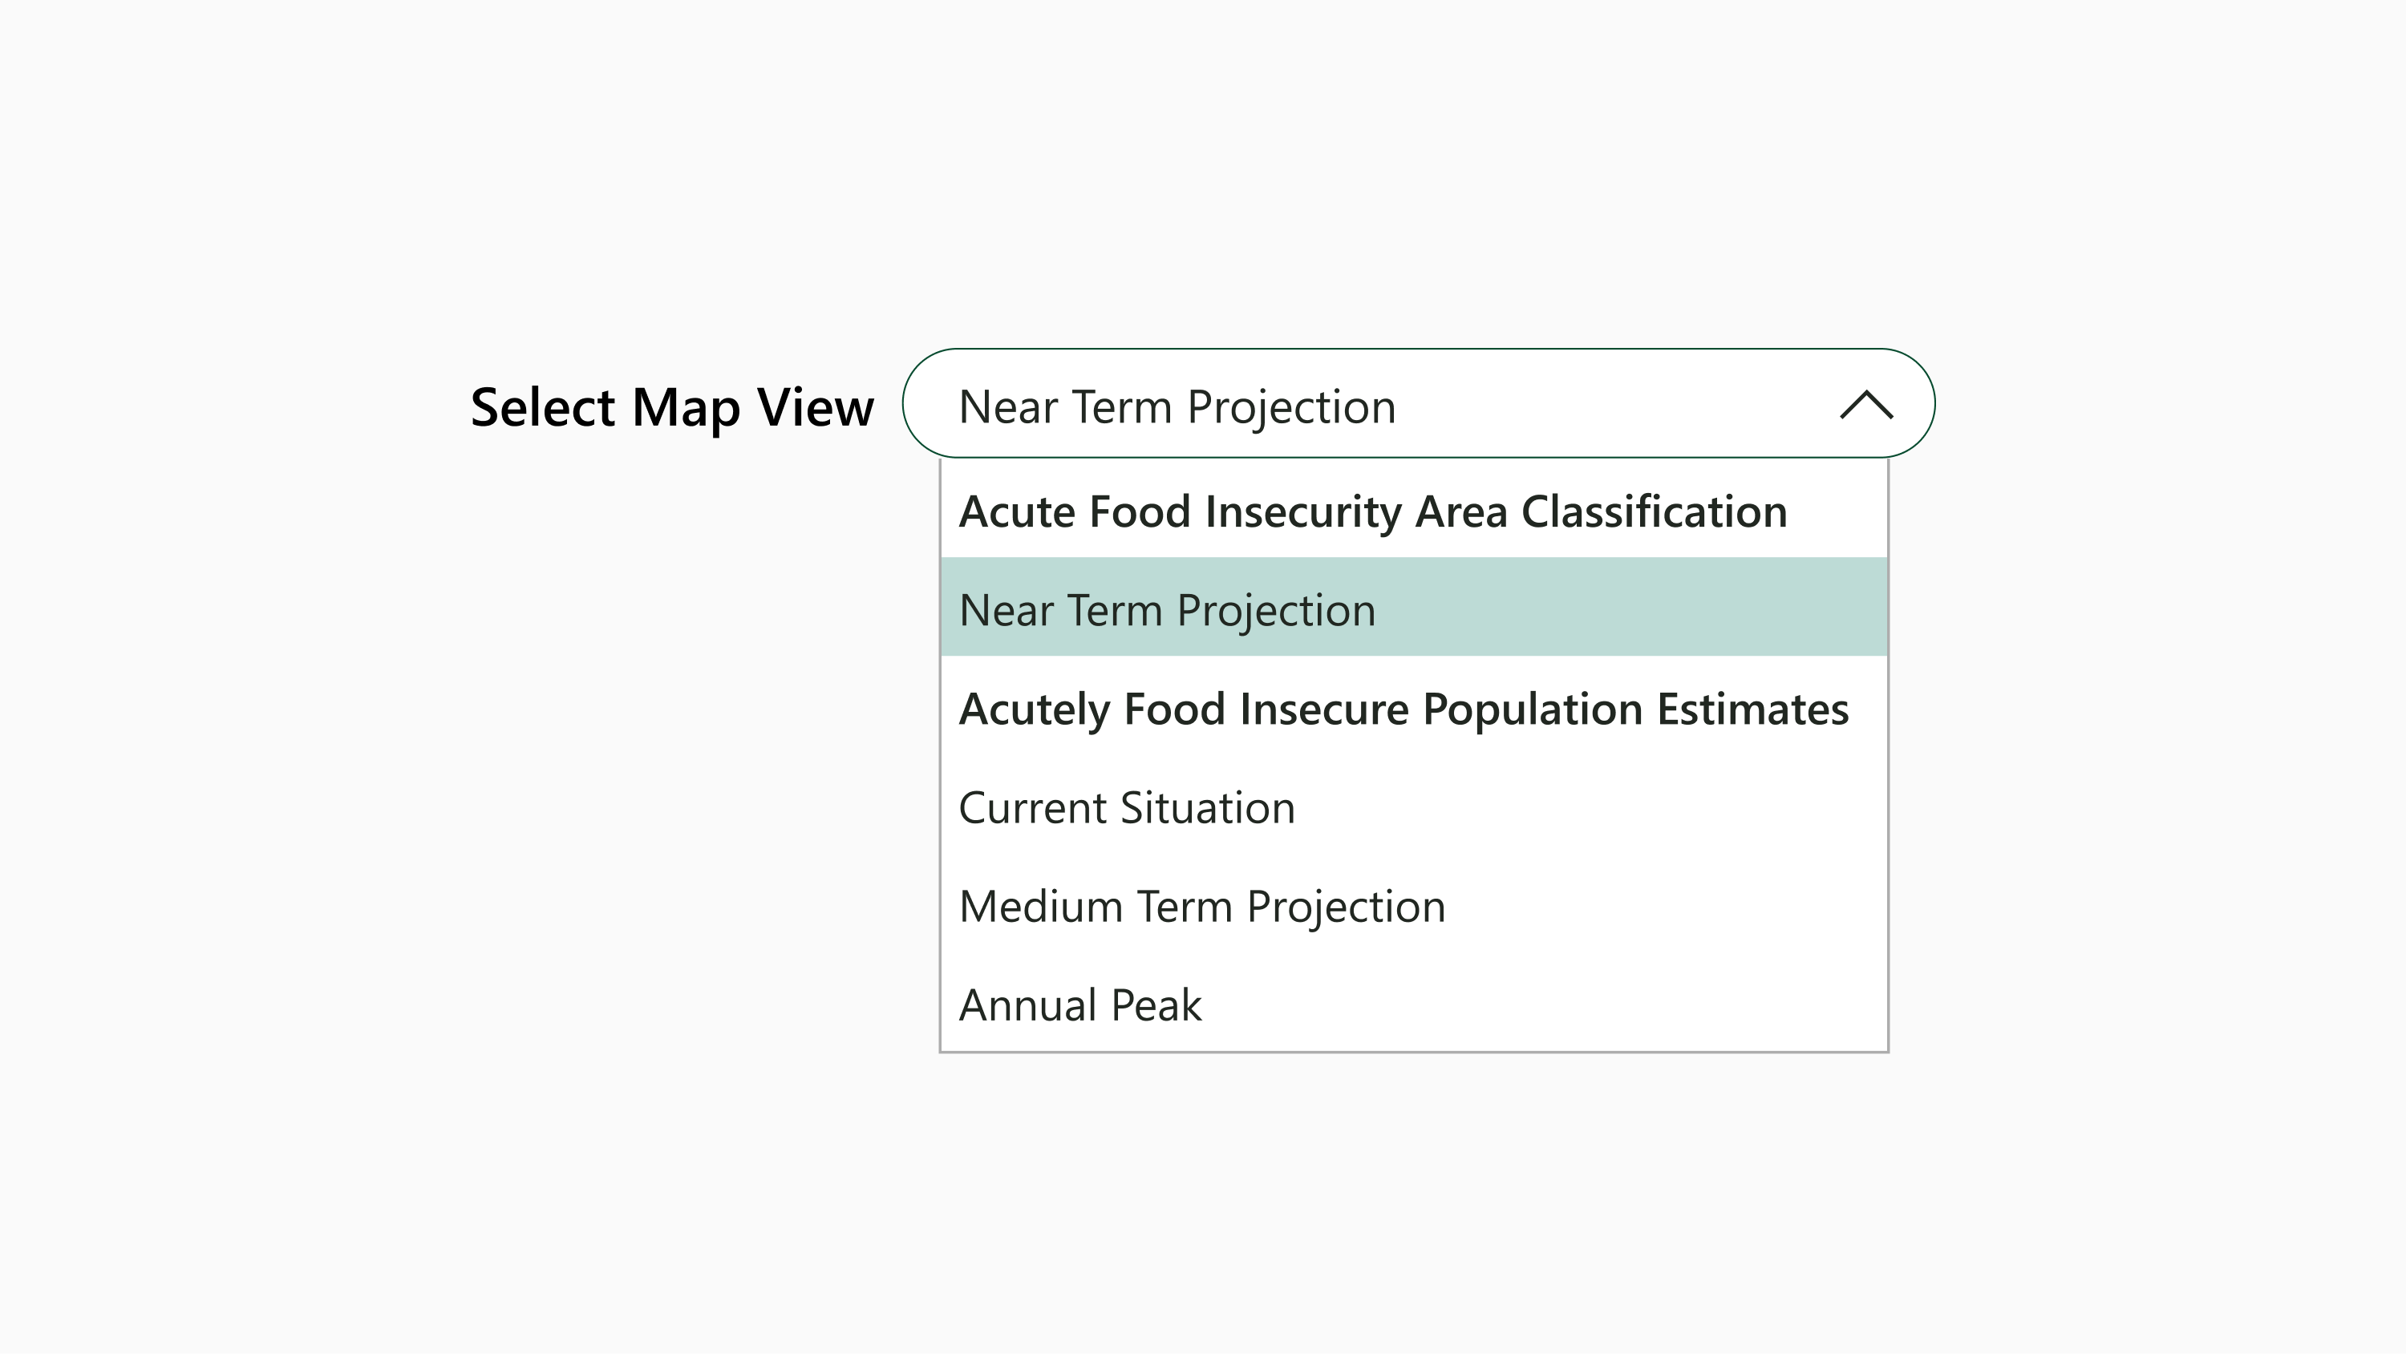Collapse the dropdown using the up chevron
This screenshot has height=1354, width=2406.
pos(1865,406)
